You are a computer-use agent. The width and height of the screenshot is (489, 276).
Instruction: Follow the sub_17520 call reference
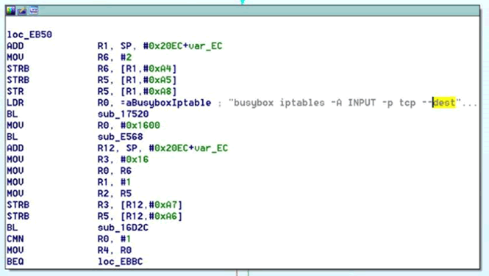pos(124,115)
